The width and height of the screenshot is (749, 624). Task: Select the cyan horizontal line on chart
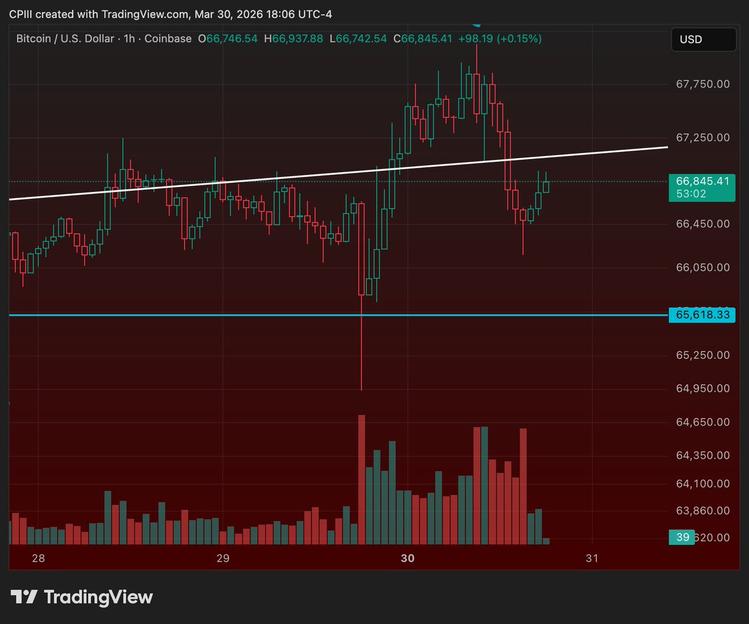[x=337, y=315]
